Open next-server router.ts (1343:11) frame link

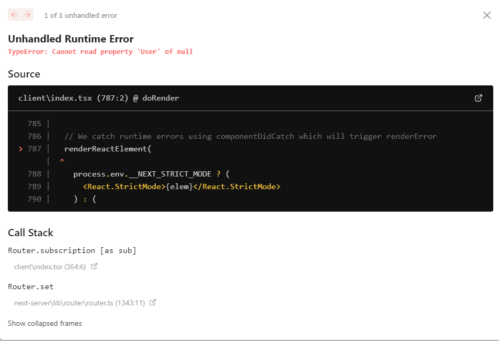(79, 303)
